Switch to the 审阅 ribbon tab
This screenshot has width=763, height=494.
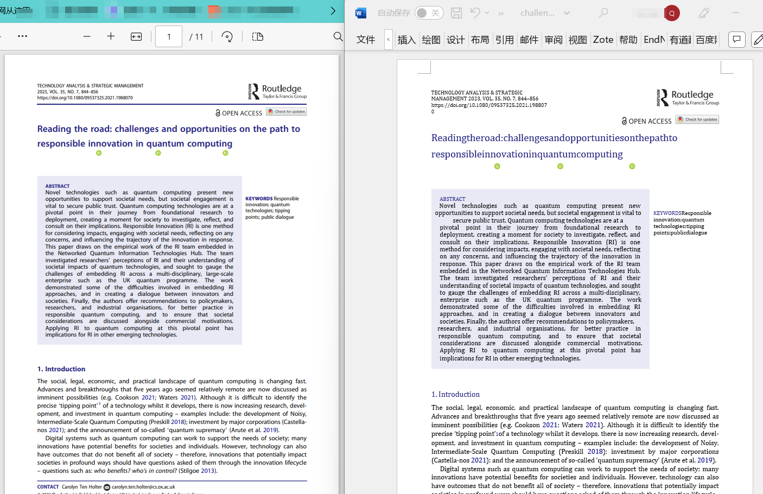point(554,40)
